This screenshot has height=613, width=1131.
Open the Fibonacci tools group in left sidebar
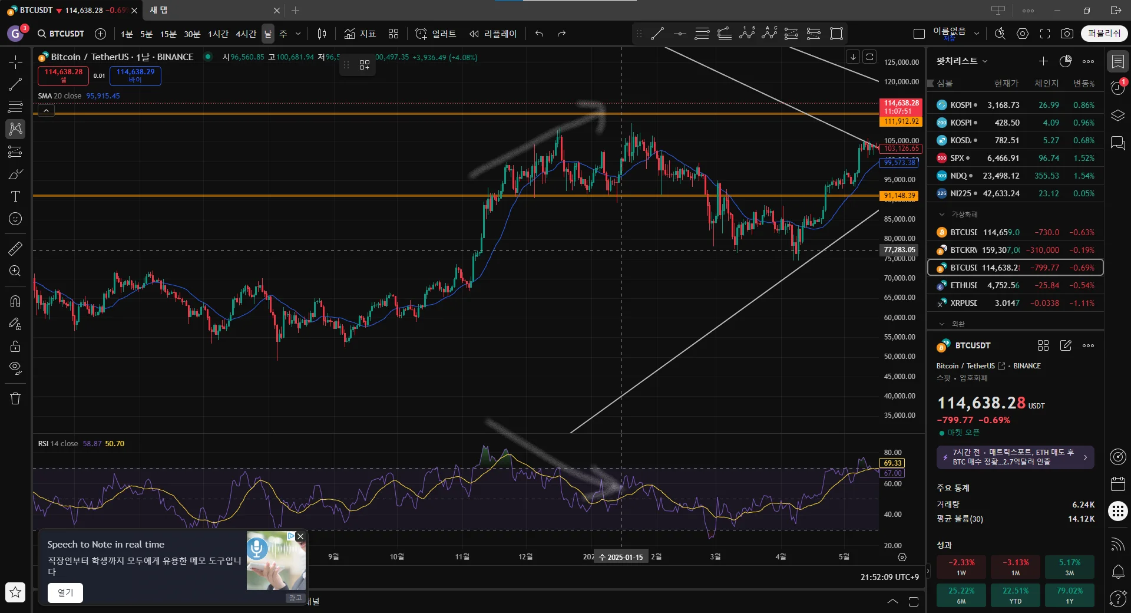tap(15, 107)
